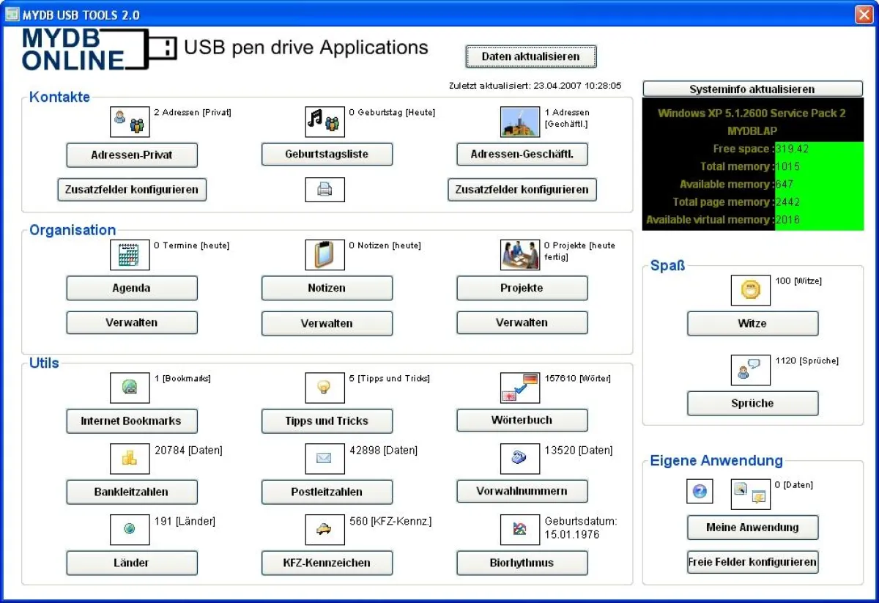879x603 pixels.
Task: Click the clipboard icon above Notizen
Action: [x=324, y=255]
